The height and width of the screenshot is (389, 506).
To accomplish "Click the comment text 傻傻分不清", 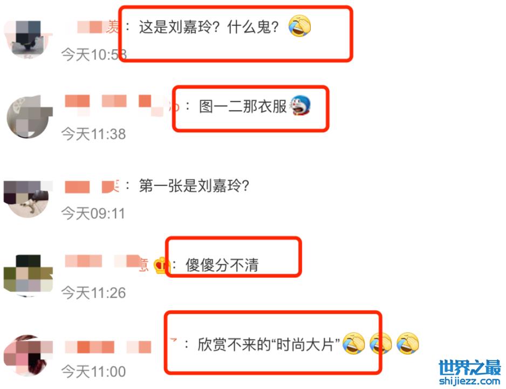I will tap(222, 265).
